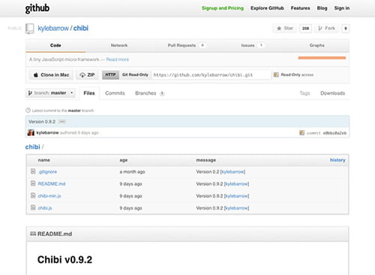Screen dimensions: 375x275
Task: Download the ZIP archive
Action: click(87, 75)
